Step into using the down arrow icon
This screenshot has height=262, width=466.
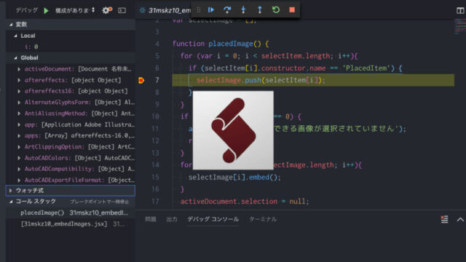coord(243,9)
